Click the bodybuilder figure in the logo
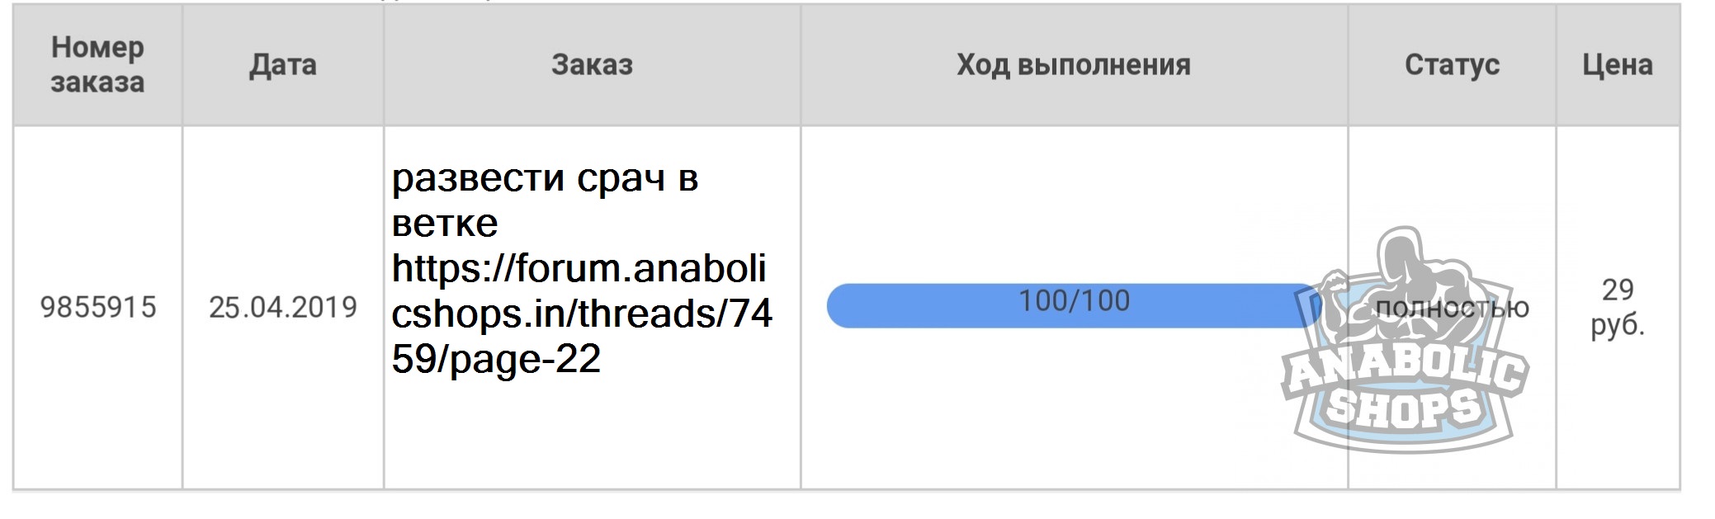Viewport: 1715px width, 519px height. pos(1405,289)
